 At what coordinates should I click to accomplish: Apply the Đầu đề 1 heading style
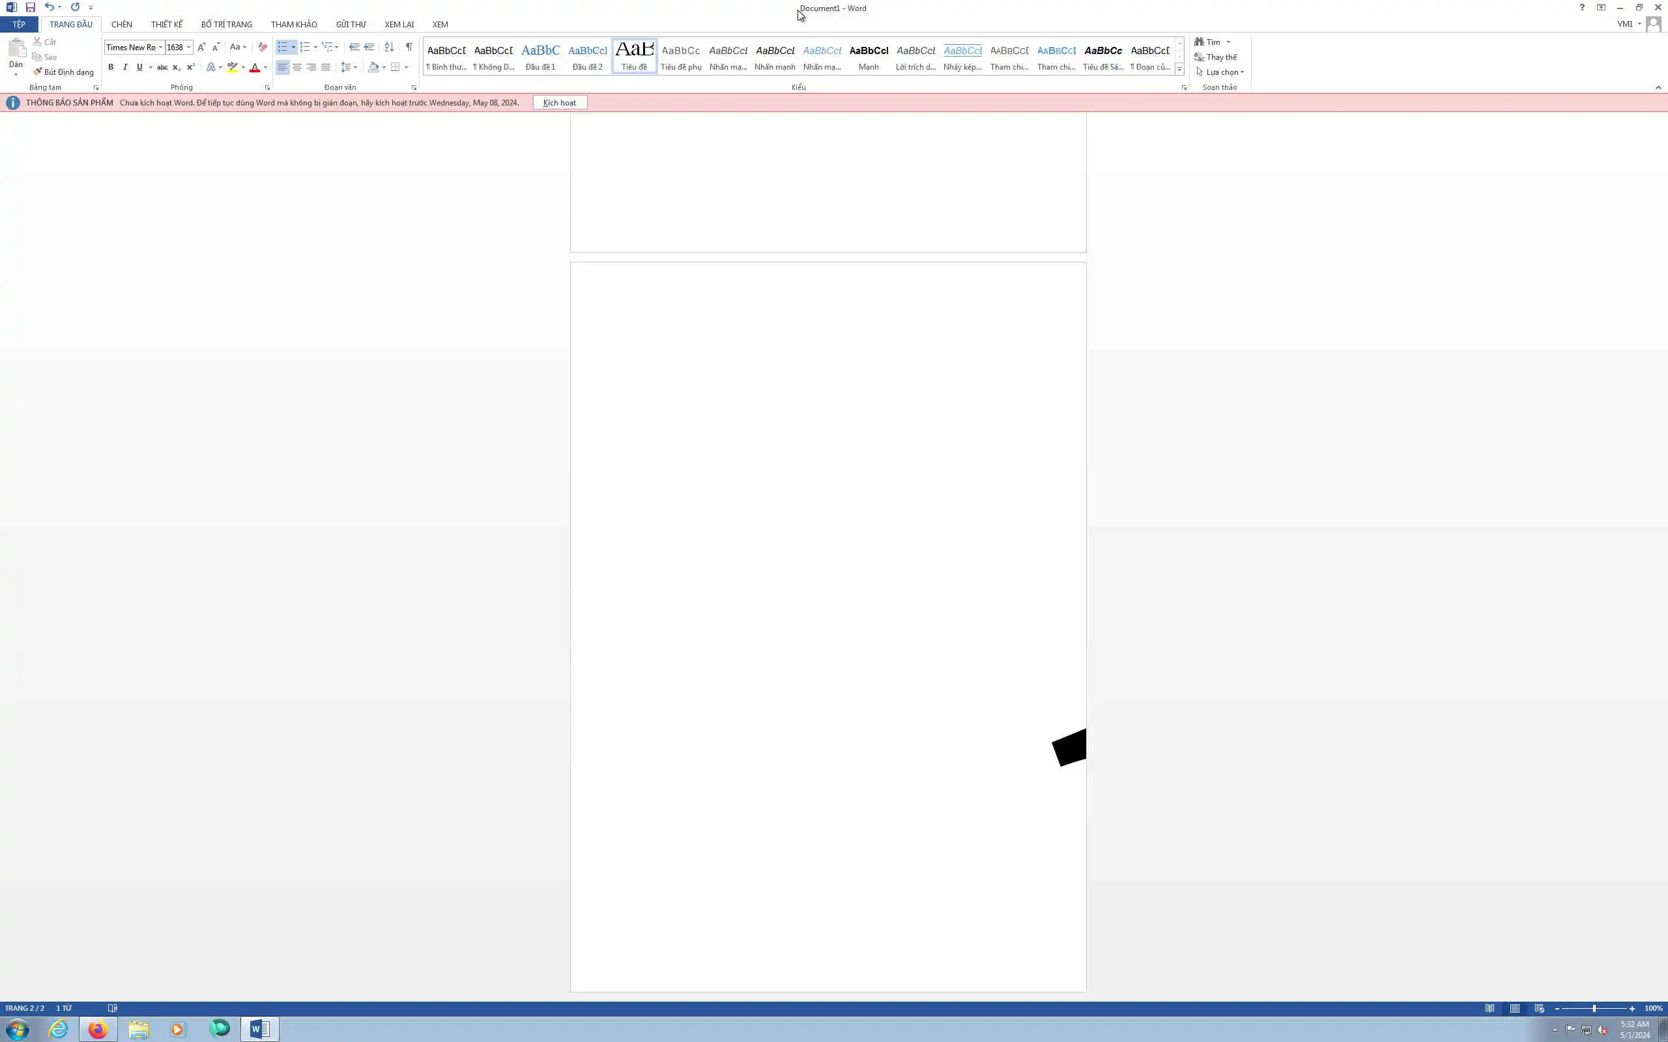click(x=540, y=56)
